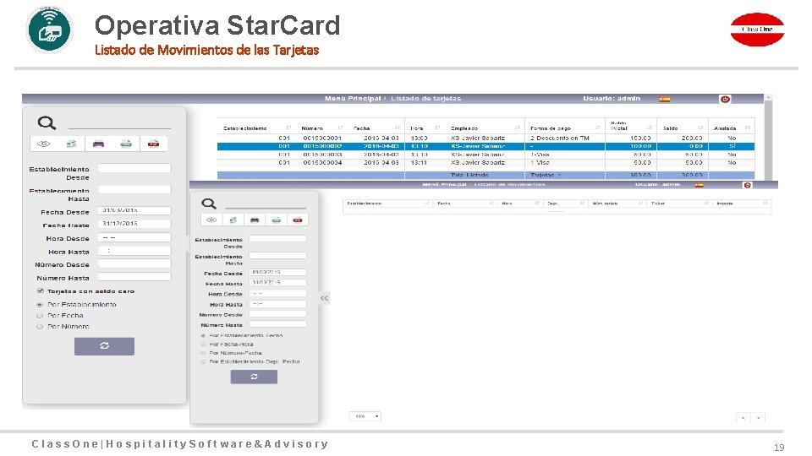This screenshot has height=456, width=812.
Task: Click spreadsheet export icon in movimientos panel
Action: tap(233, 220)
